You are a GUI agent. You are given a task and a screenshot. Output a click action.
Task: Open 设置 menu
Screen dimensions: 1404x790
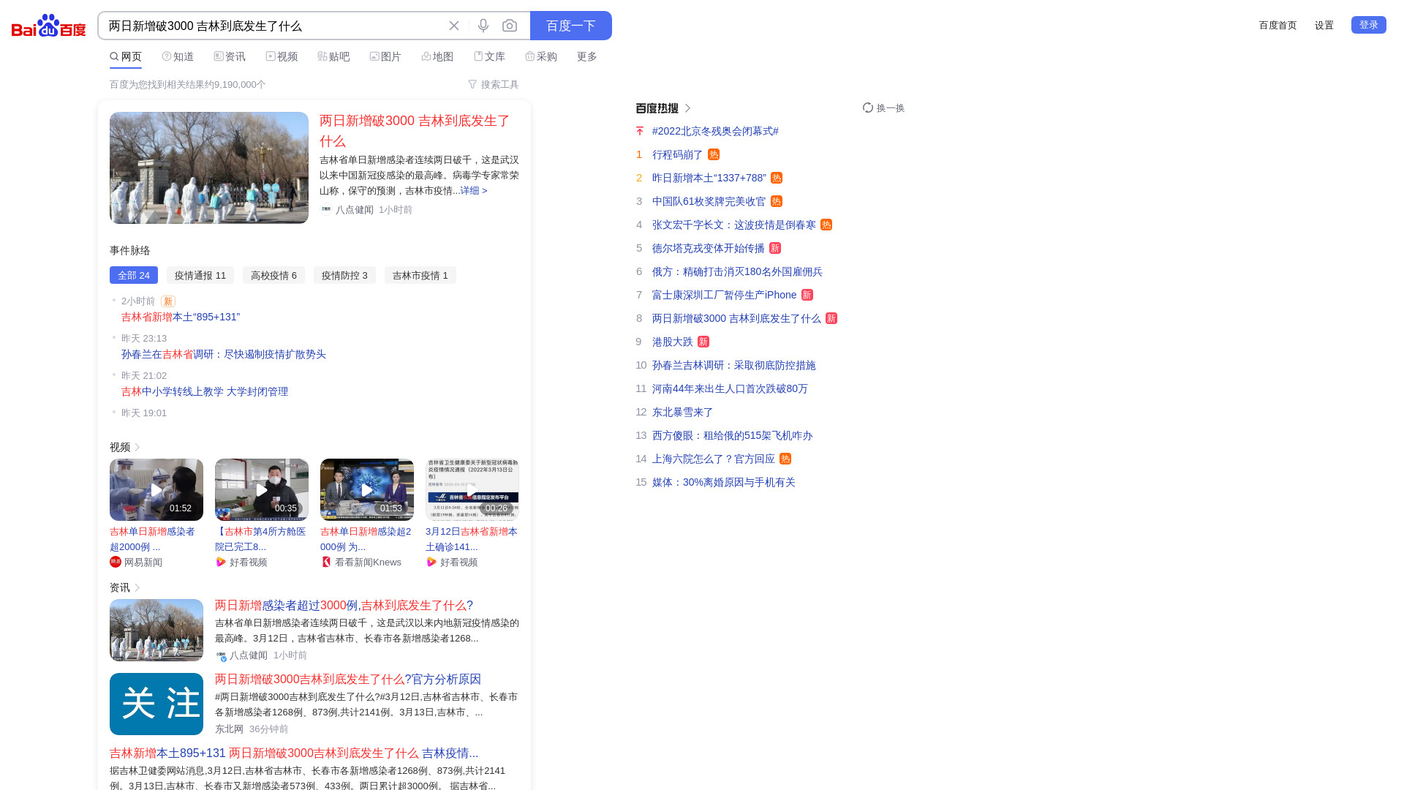coord(1324,25)
